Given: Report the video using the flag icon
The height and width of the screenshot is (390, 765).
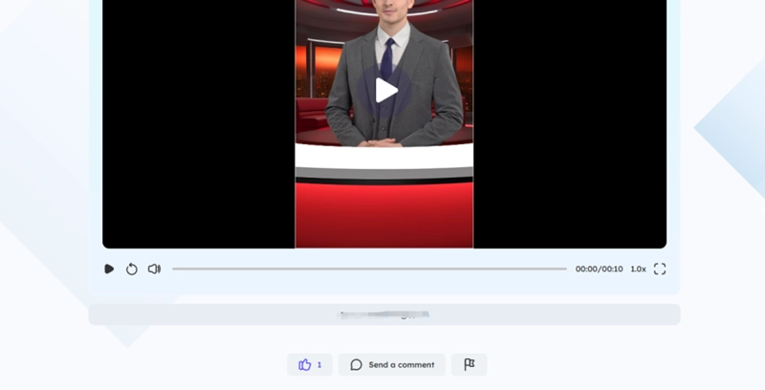Looking at the screenshot, I should pos(470,364).
